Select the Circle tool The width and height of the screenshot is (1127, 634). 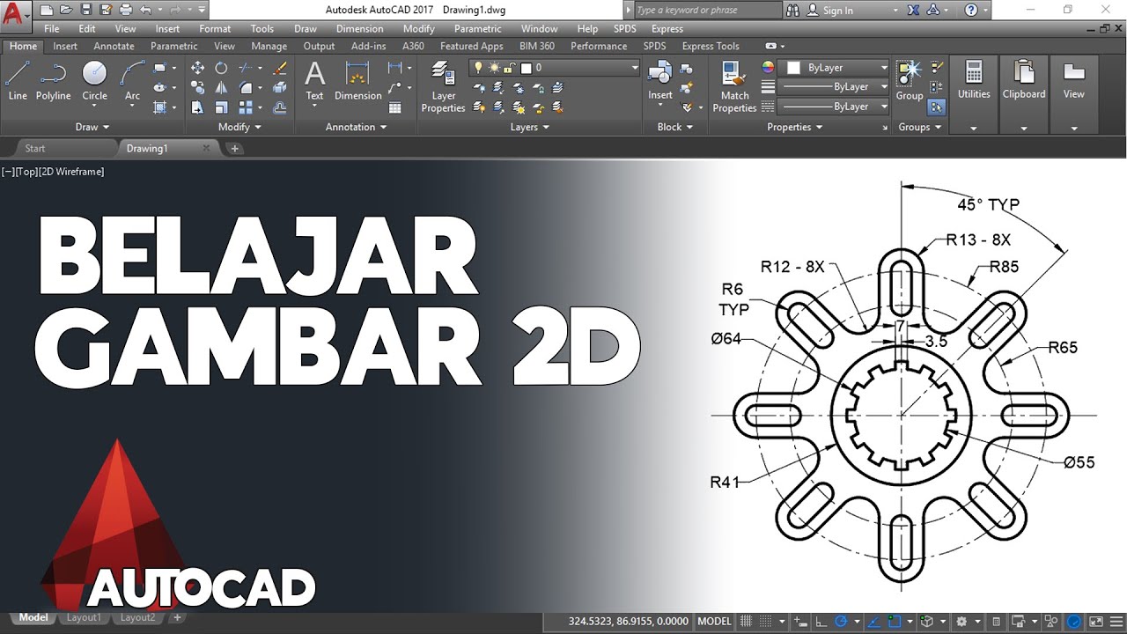(94, 81)
